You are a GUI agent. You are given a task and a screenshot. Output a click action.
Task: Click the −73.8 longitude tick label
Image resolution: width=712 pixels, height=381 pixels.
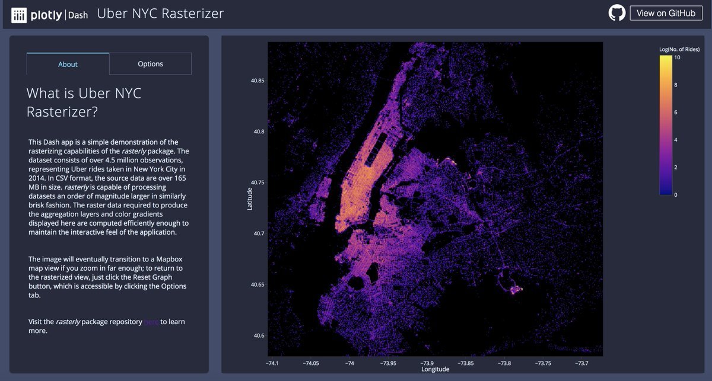click(x=504, y=363)
